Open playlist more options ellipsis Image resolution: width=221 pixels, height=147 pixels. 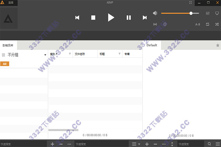click(x=164, y=144)
